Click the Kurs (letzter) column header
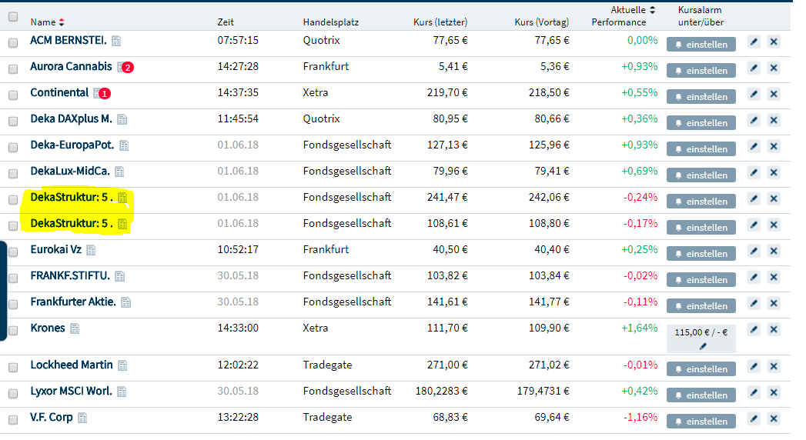The image size is (806, 440). pyautogui.click(x=440, y=22)
